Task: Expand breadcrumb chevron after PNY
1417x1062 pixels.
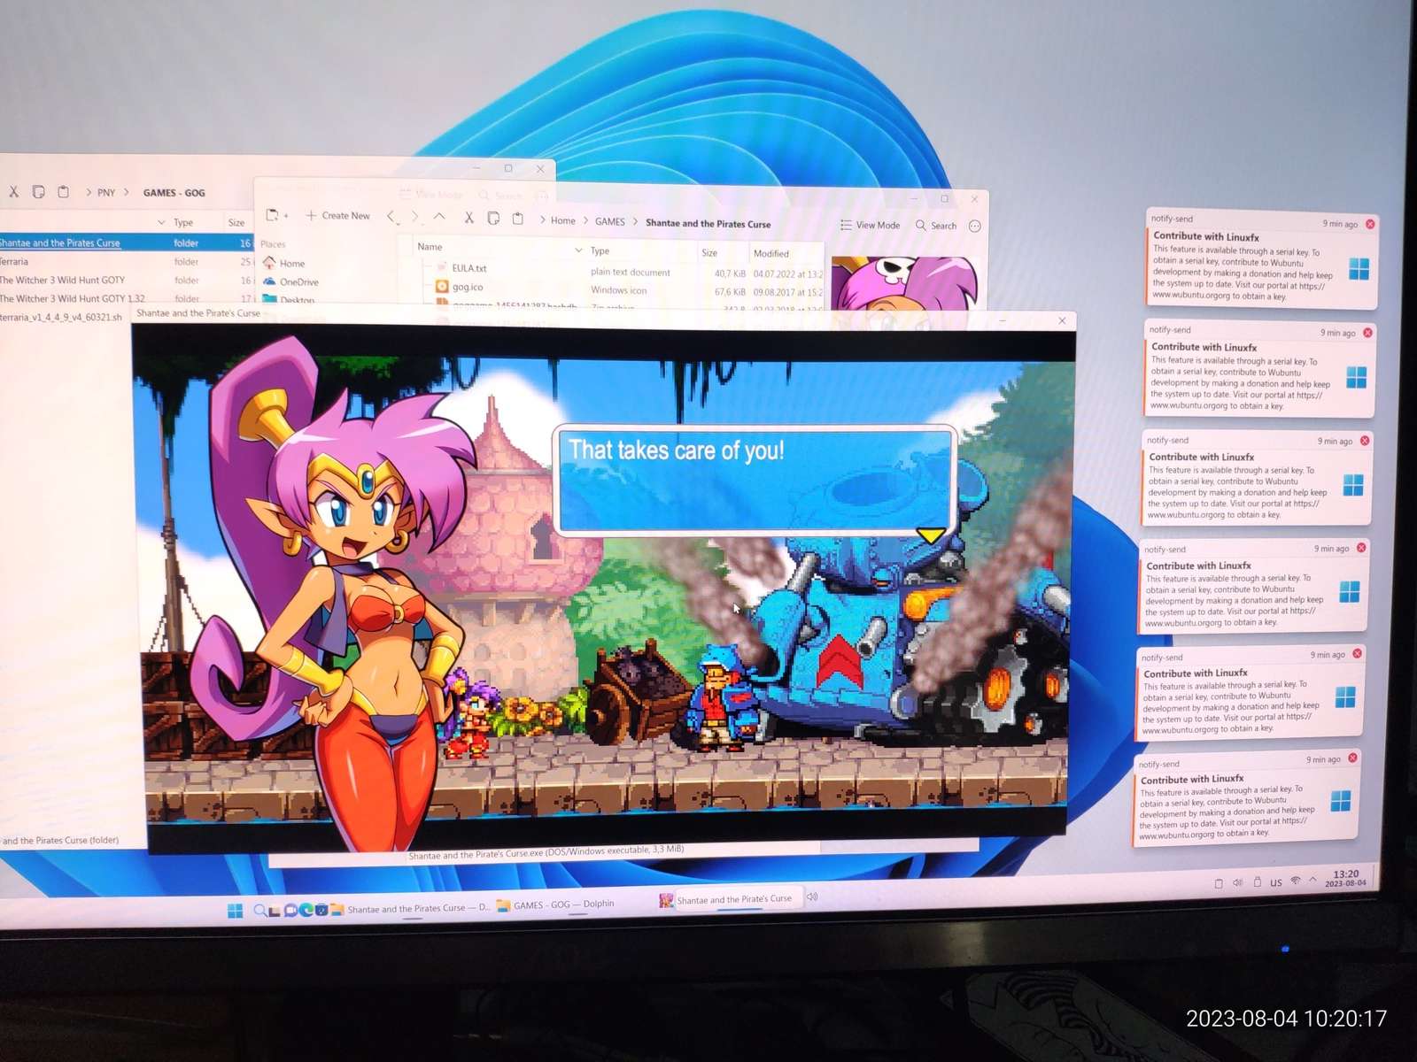Action: point(127,192)
